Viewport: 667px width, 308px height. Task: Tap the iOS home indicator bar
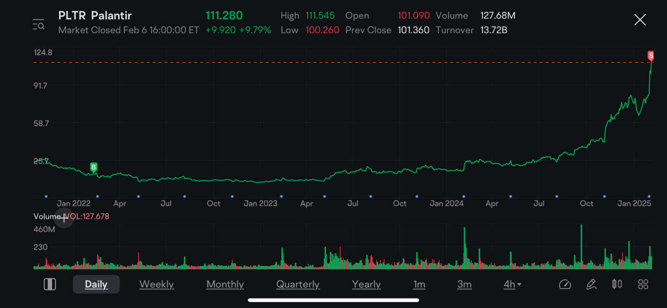333,300
